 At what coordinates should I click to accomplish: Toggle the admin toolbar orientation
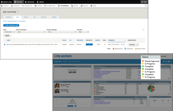(x=146, y=6)
